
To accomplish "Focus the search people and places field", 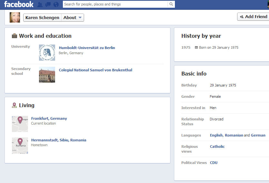I will point(115,4).
